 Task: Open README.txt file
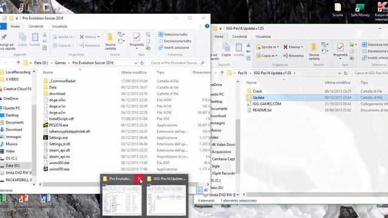(x=262, y=110)
